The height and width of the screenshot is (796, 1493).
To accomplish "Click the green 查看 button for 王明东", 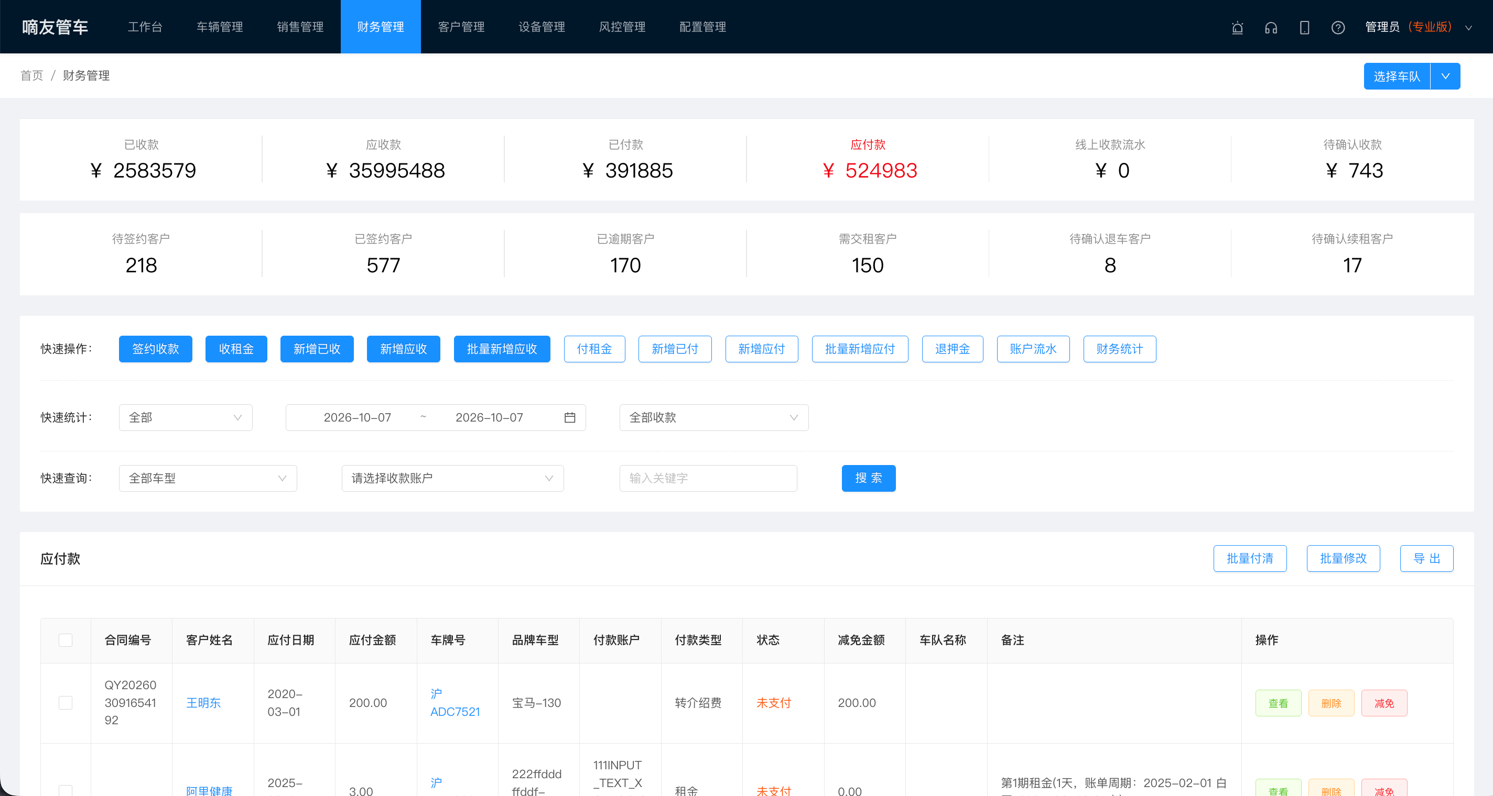I will pos(1278,703).
